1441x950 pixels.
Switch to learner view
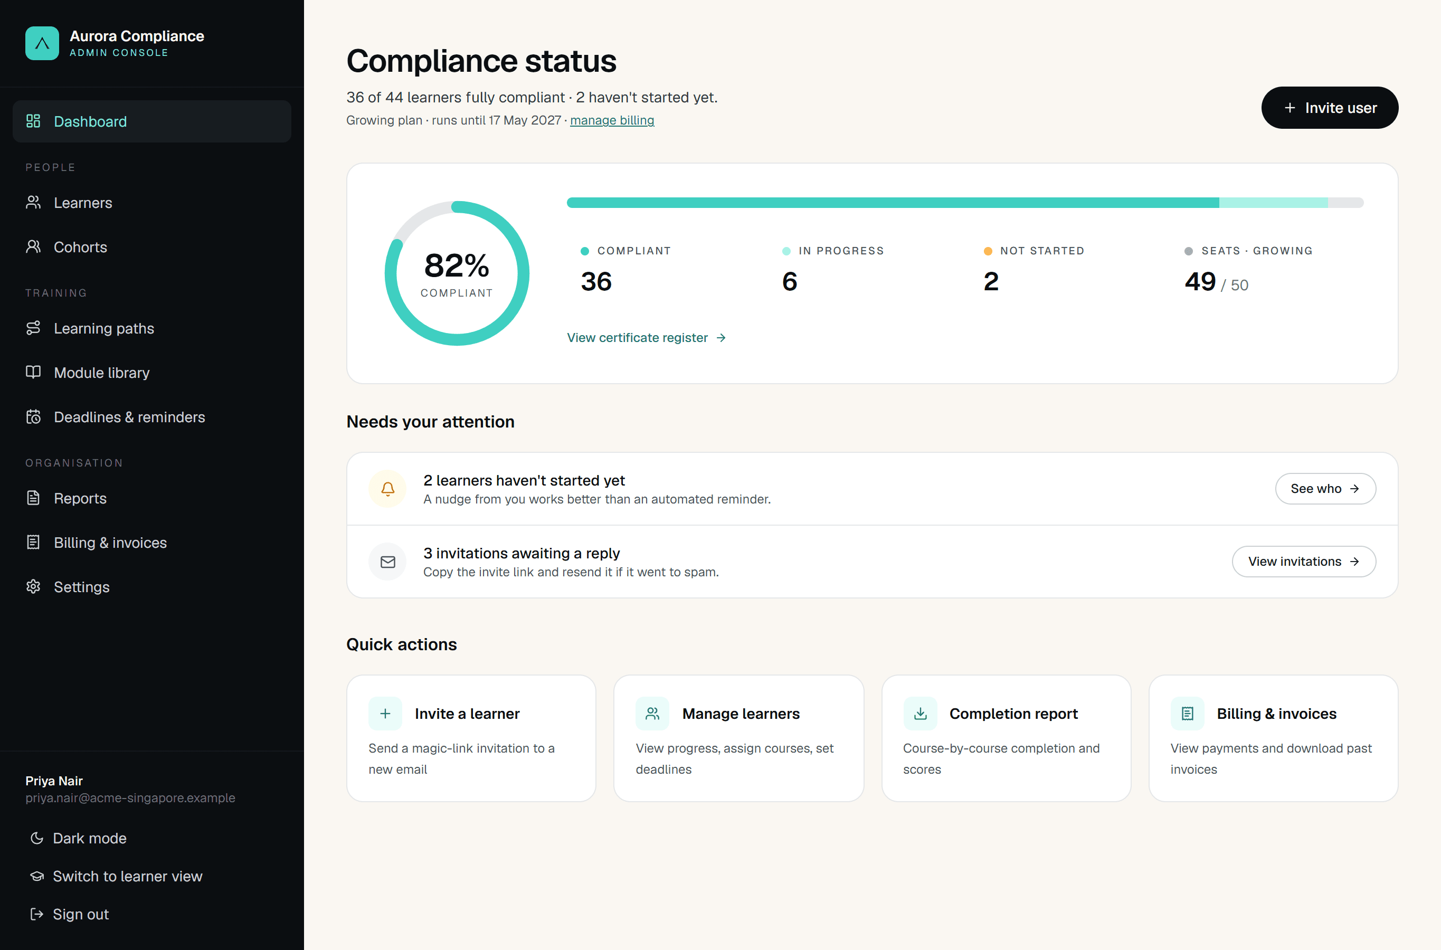(116, 876)
